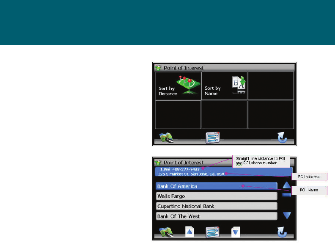
Task: Select Bank Of America in POI list
Action: tap(217, 186)
